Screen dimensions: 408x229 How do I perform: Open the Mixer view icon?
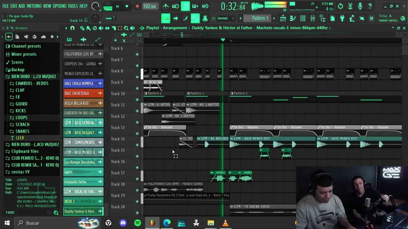coord(313,18)
